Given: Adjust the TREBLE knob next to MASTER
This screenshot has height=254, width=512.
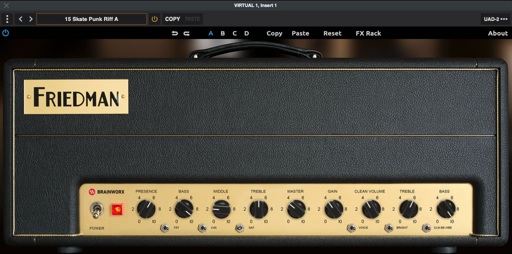Looking at the screenshot, I should (259, 209).
